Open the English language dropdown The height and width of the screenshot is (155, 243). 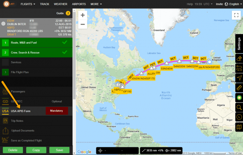click(235, 4)
